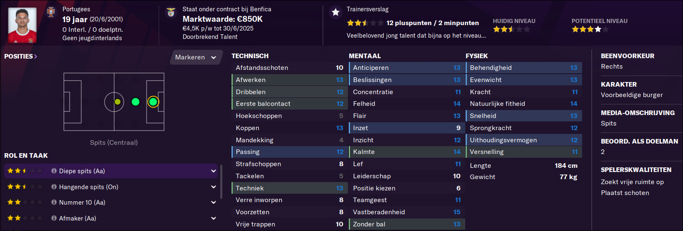Click the Benfica club badge icon
This screenshot has height=231, width=683.
click(171, 12)
